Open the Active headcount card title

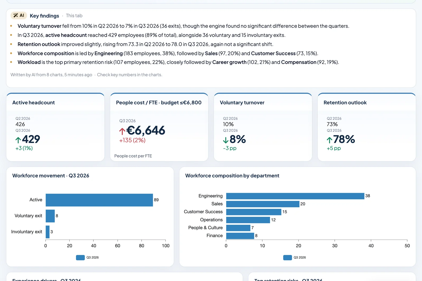coord(33,102)
